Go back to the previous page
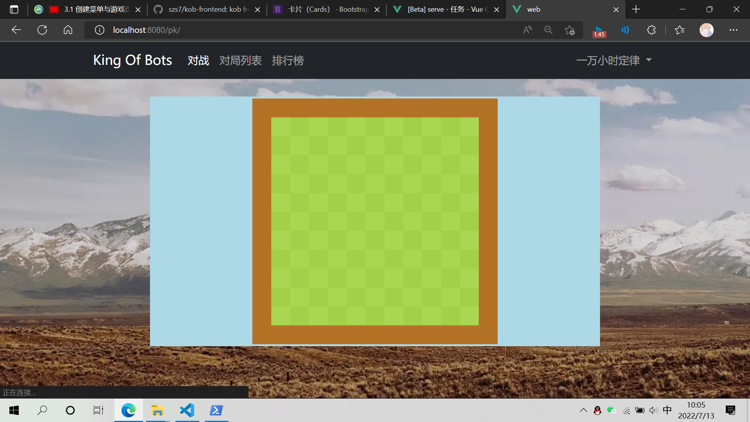The width and height of the screenshot is (750, 422). coord(16,30)
